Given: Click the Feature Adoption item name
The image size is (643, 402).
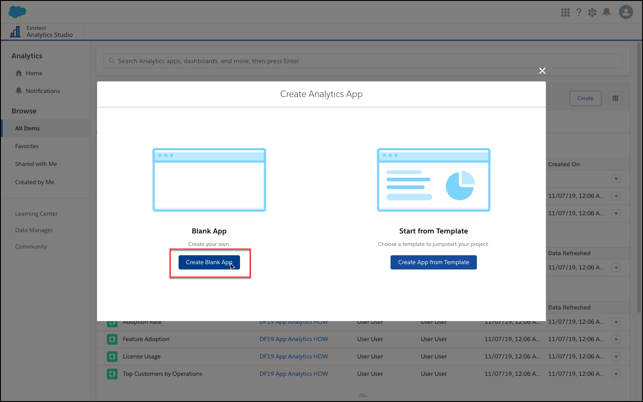Looking at the screenshot, I should [x=146, y=339].
